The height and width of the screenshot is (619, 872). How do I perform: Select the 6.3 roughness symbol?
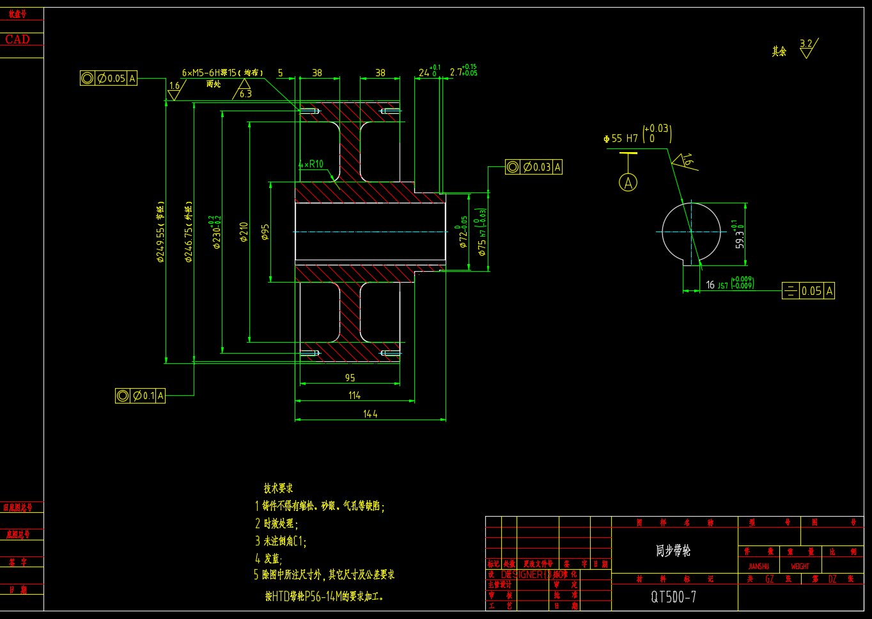click(245, 90)
